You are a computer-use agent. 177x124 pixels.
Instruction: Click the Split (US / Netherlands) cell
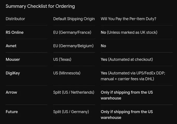(x=74, y=92)
